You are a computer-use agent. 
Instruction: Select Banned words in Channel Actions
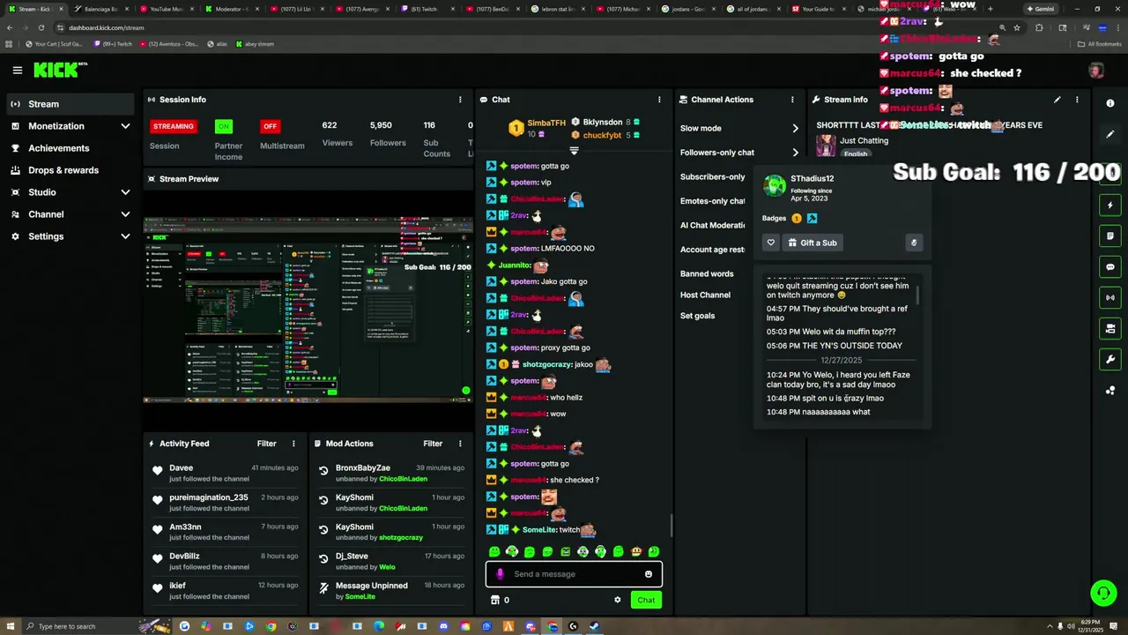(707, 274)
